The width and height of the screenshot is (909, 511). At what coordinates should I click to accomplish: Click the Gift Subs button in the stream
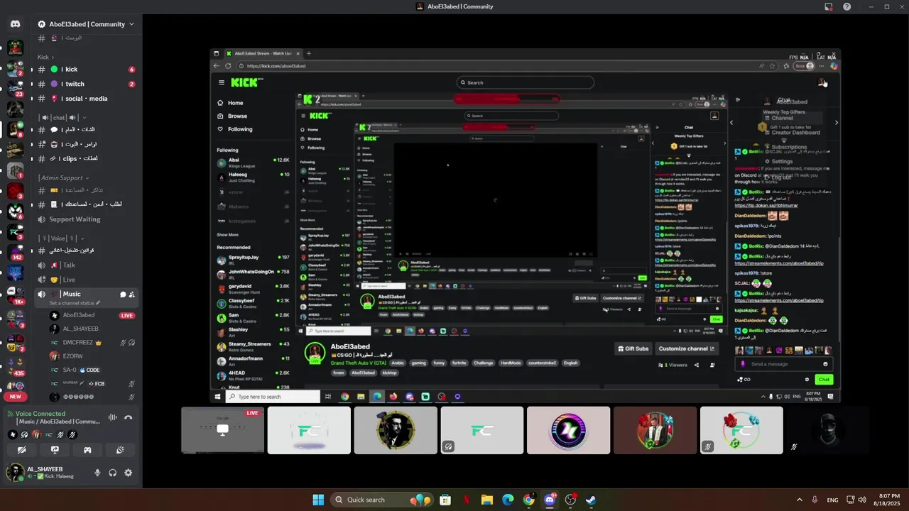pos(633,348)
